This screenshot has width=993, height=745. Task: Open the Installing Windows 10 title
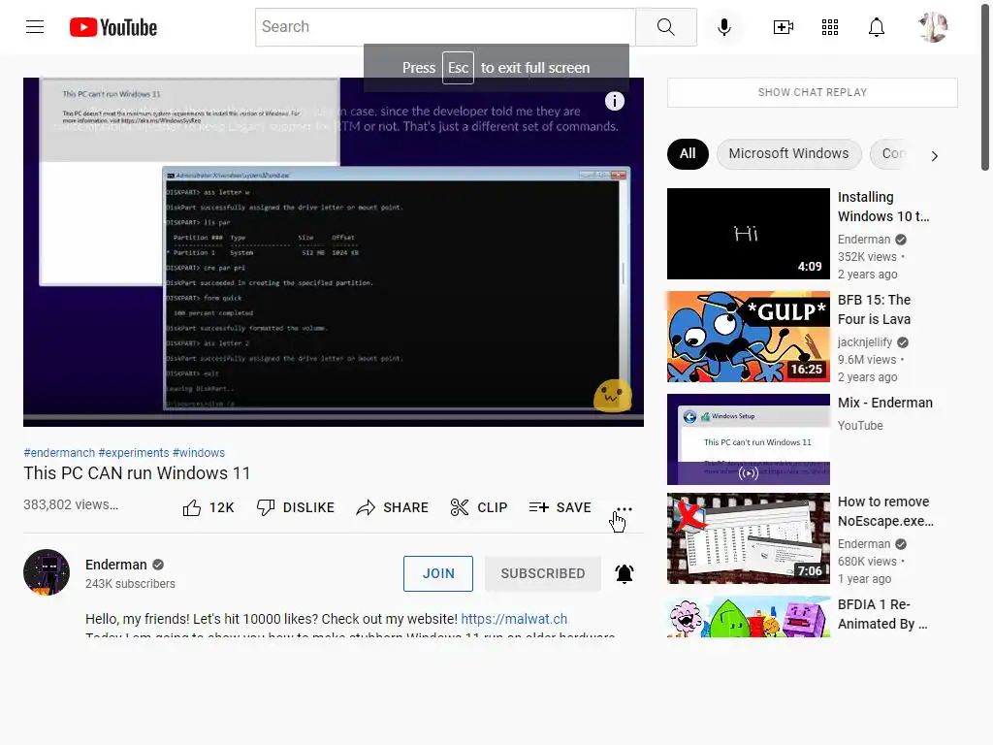883,208
